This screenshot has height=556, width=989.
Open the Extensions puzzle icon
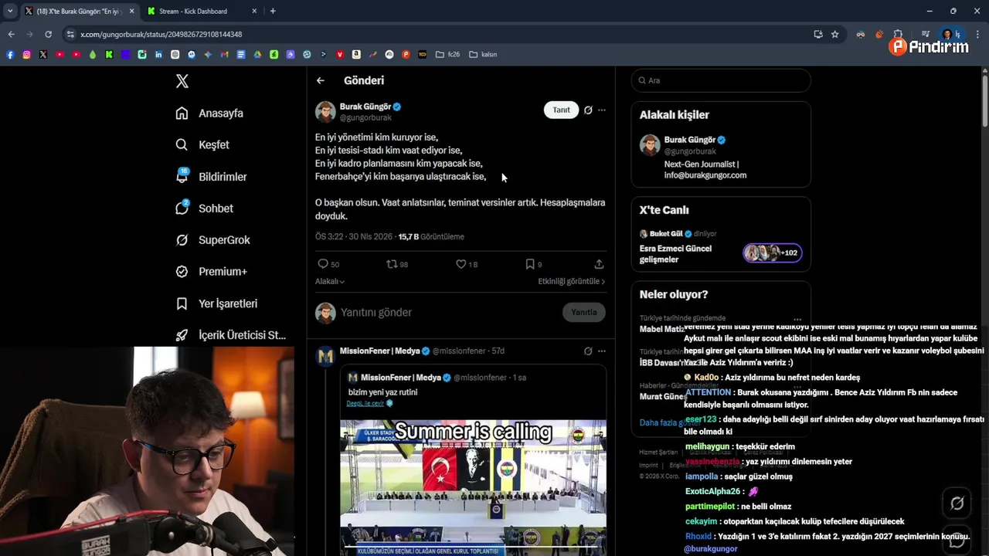tap(898, 34)
